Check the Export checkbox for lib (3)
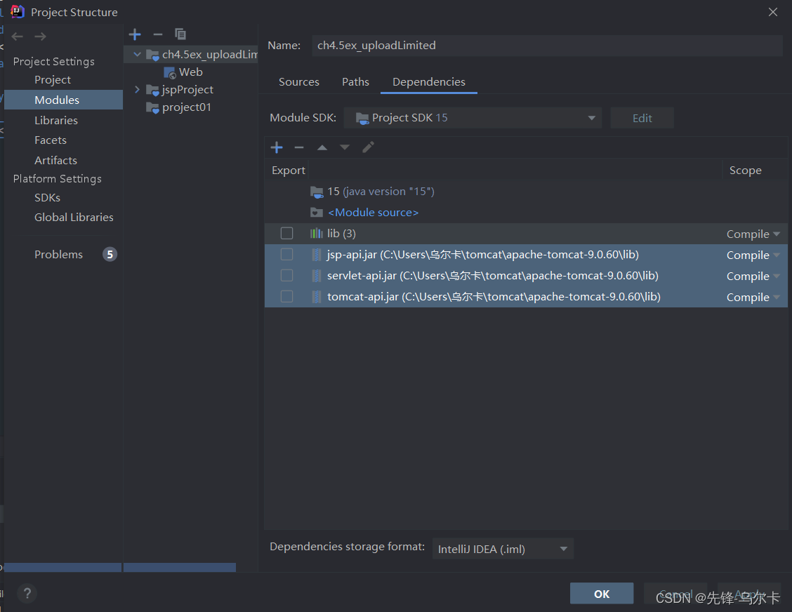Screen dimensions: 792x612 286,233
